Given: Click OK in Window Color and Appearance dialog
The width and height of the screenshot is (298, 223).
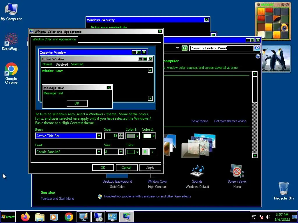Looking at the screenshot, I should [x=103, y=168].
